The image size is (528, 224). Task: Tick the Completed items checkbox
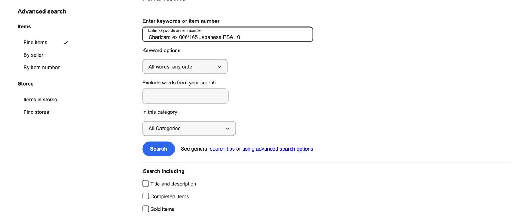point(146,196)
